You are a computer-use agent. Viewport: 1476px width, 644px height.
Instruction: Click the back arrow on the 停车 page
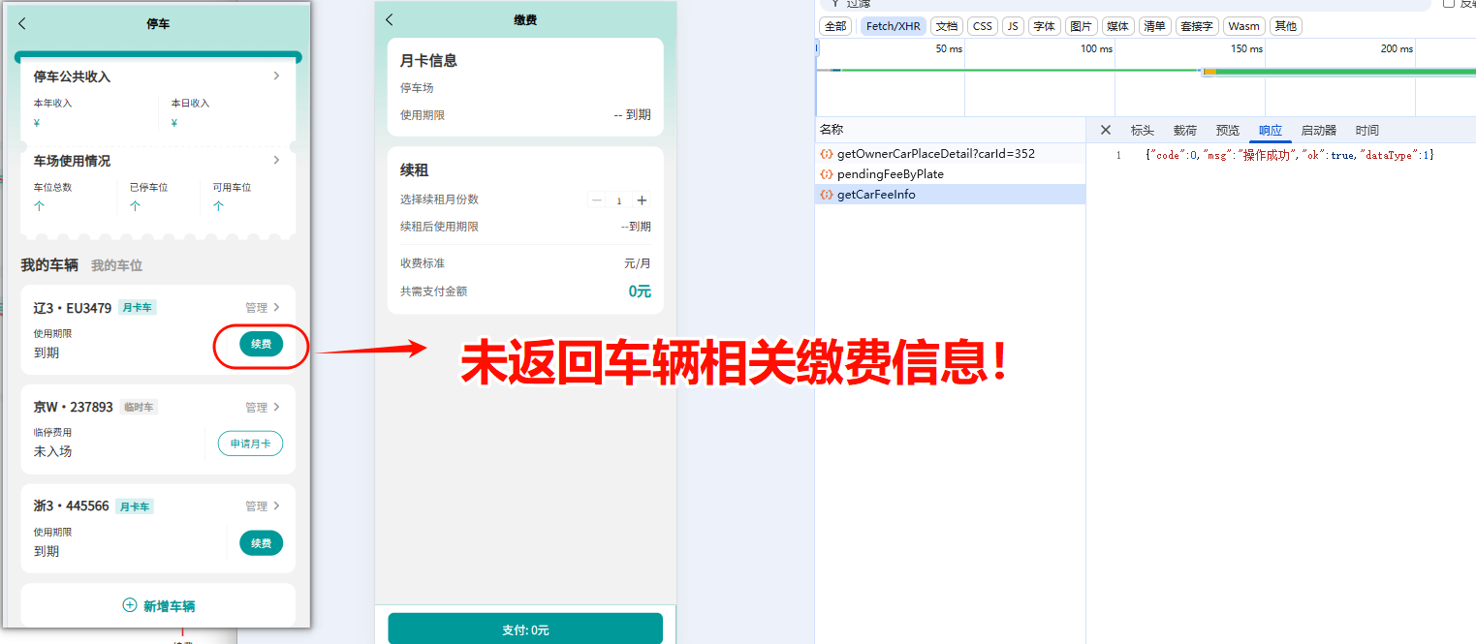pyautogui.click(x=24, y=23)
